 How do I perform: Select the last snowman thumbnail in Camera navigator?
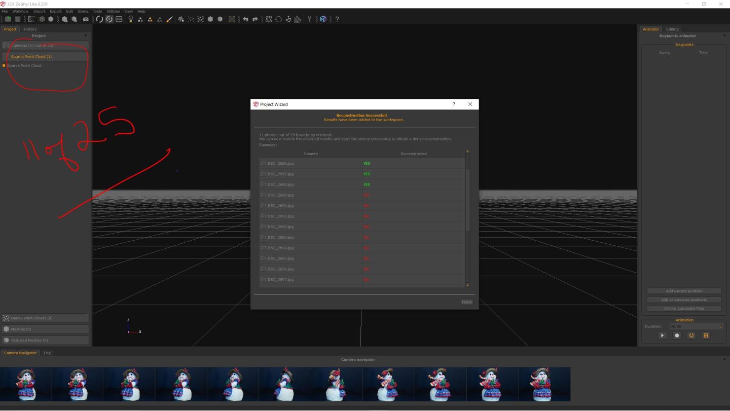[544, 384]
